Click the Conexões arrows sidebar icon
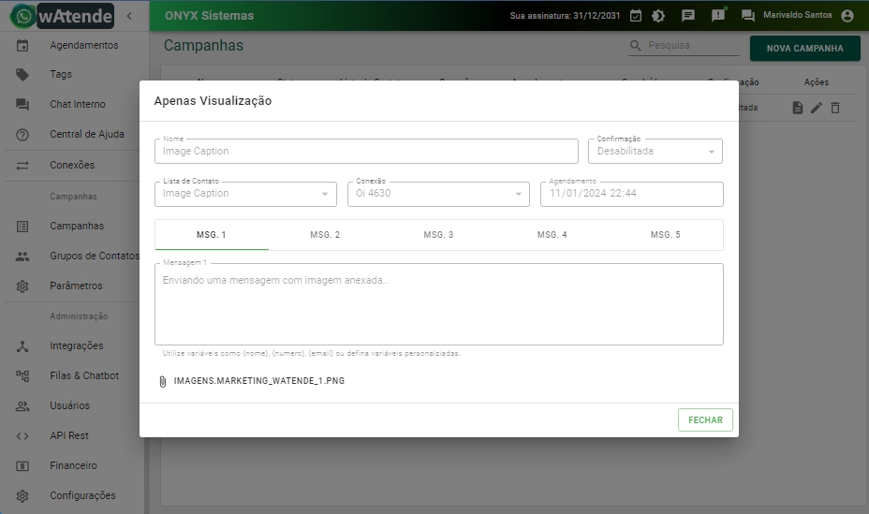The width and height of the screenshot is (869, 514). coord(22,166)
